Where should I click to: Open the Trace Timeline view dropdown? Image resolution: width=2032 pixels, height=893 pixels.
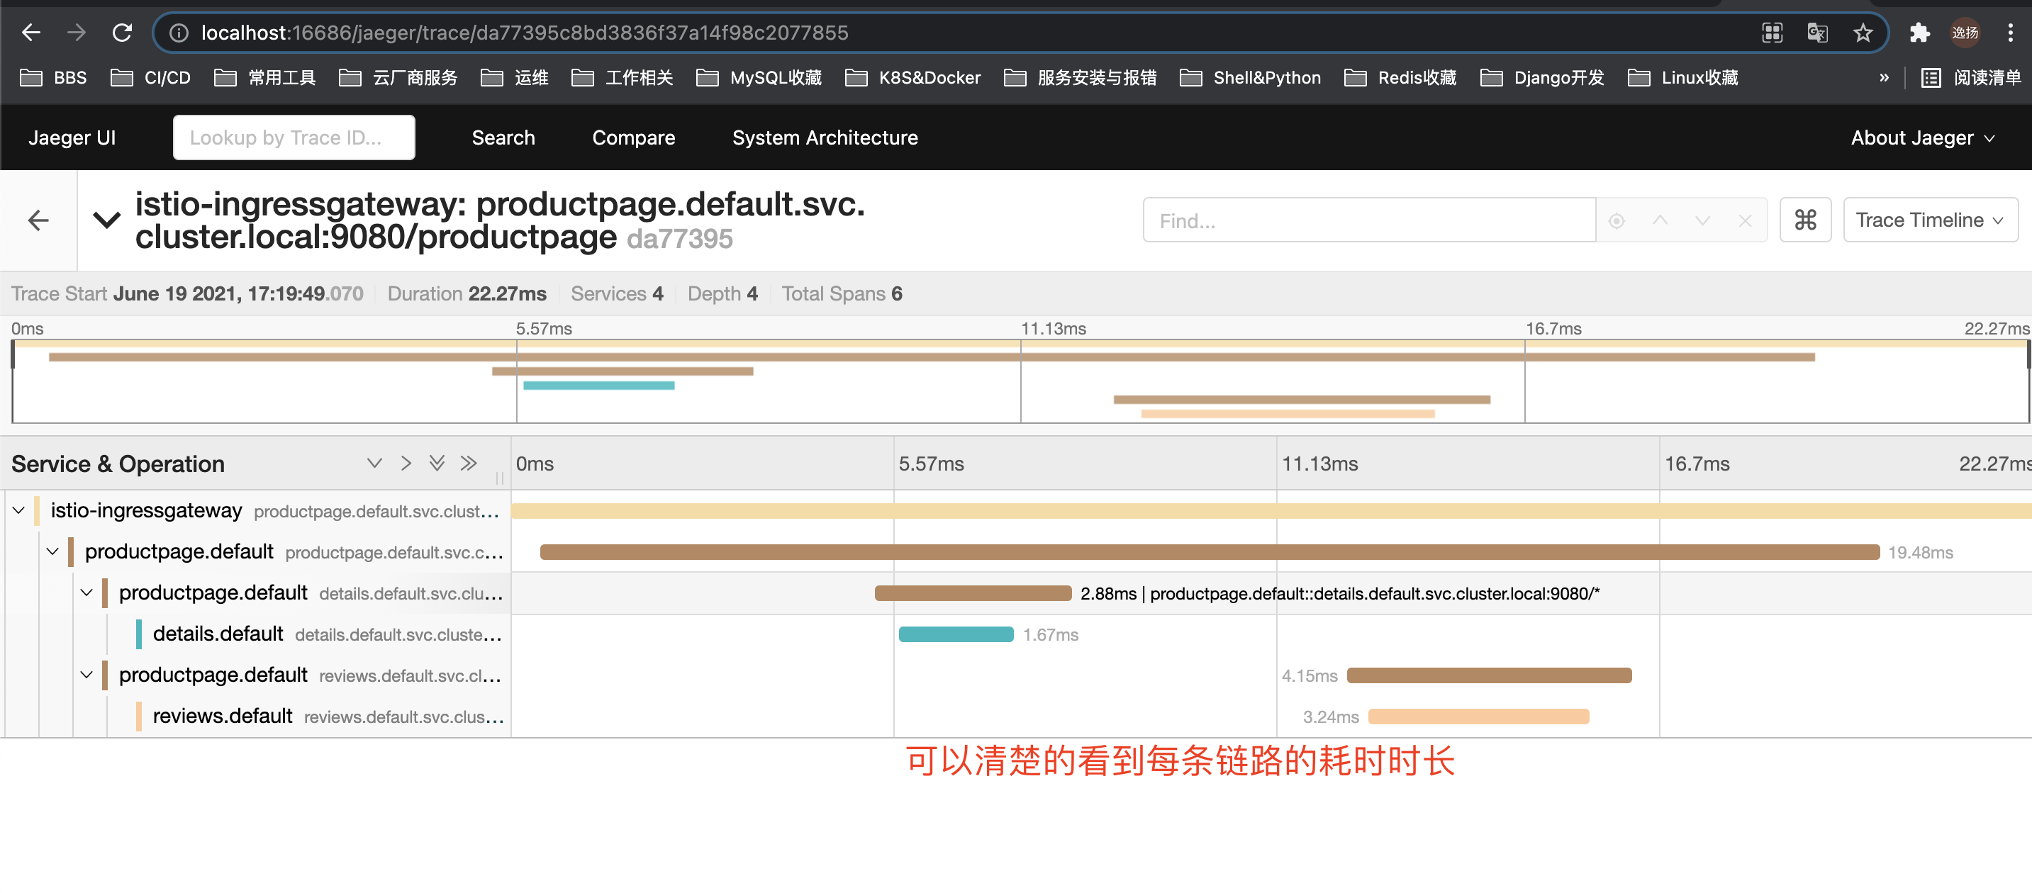[1929, 220]
